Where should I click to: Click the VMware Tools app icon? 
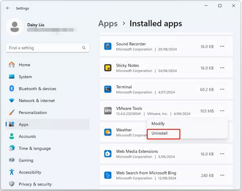(x=108, y=111)
